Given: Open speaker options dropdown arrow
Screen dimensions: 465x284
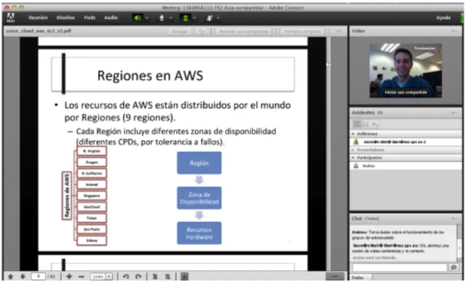Looking at the screenshot, I should 147,18.
